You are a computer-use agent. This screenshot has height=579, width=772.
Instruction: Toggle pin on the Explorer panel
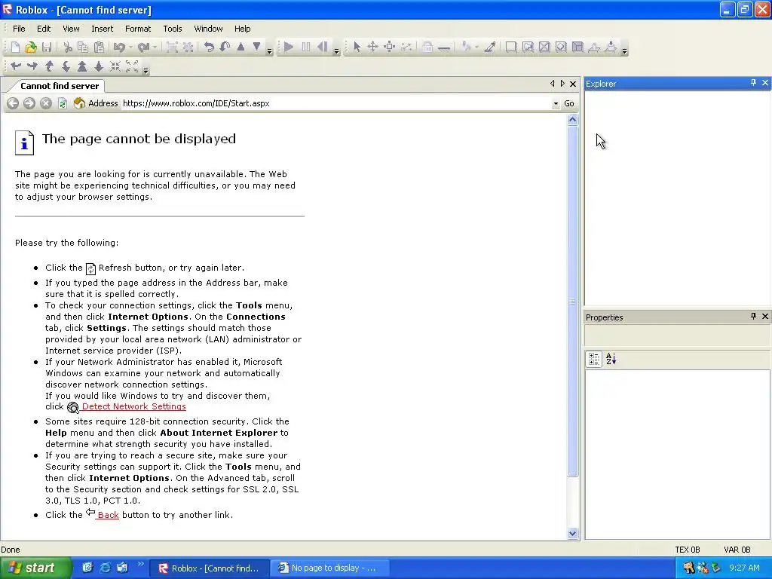tap(753, 83)
